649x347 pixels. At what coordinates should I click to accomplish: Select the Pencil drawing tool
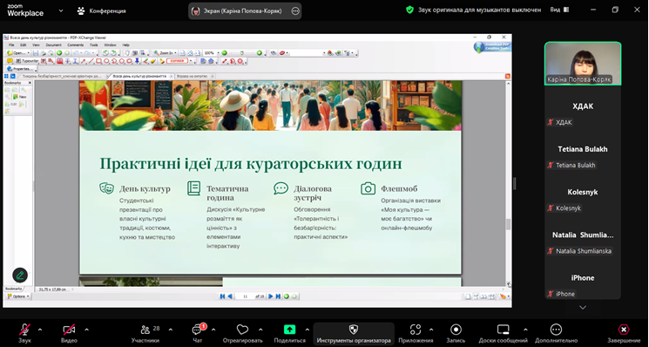[145, 61]
